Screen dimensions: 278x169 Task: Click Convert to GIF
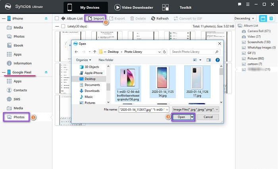(188, 18)
